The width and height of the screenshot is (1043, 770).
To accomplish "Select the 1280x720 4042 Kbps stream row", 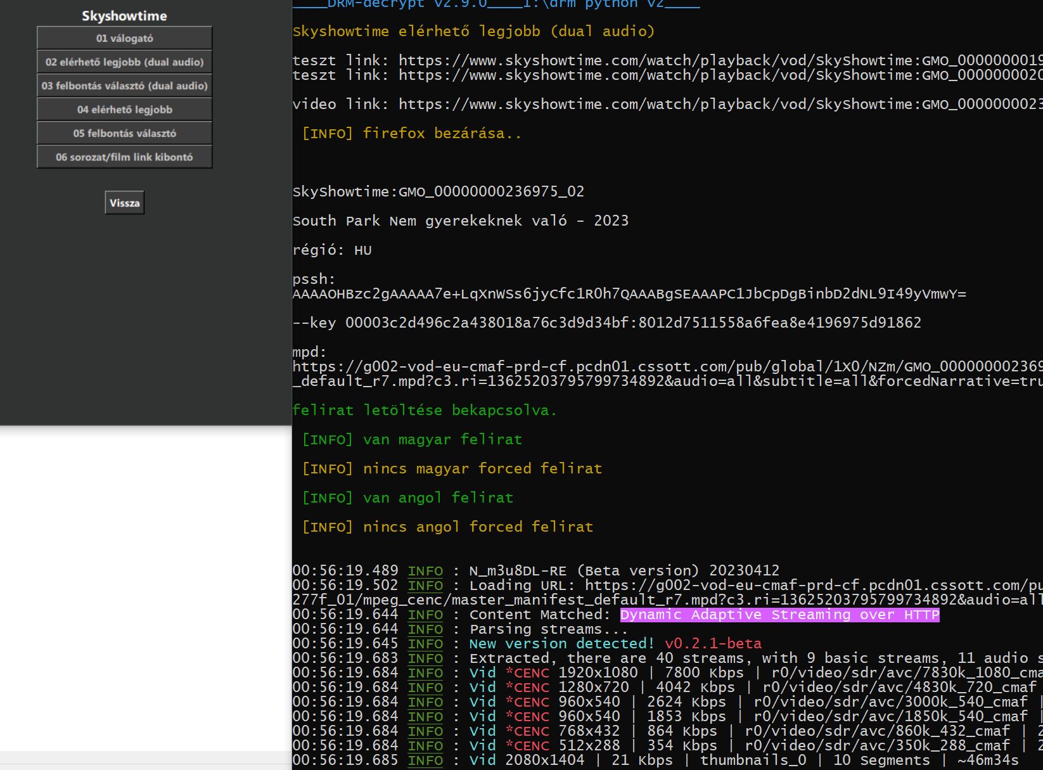I will click(x=667, y=688).
